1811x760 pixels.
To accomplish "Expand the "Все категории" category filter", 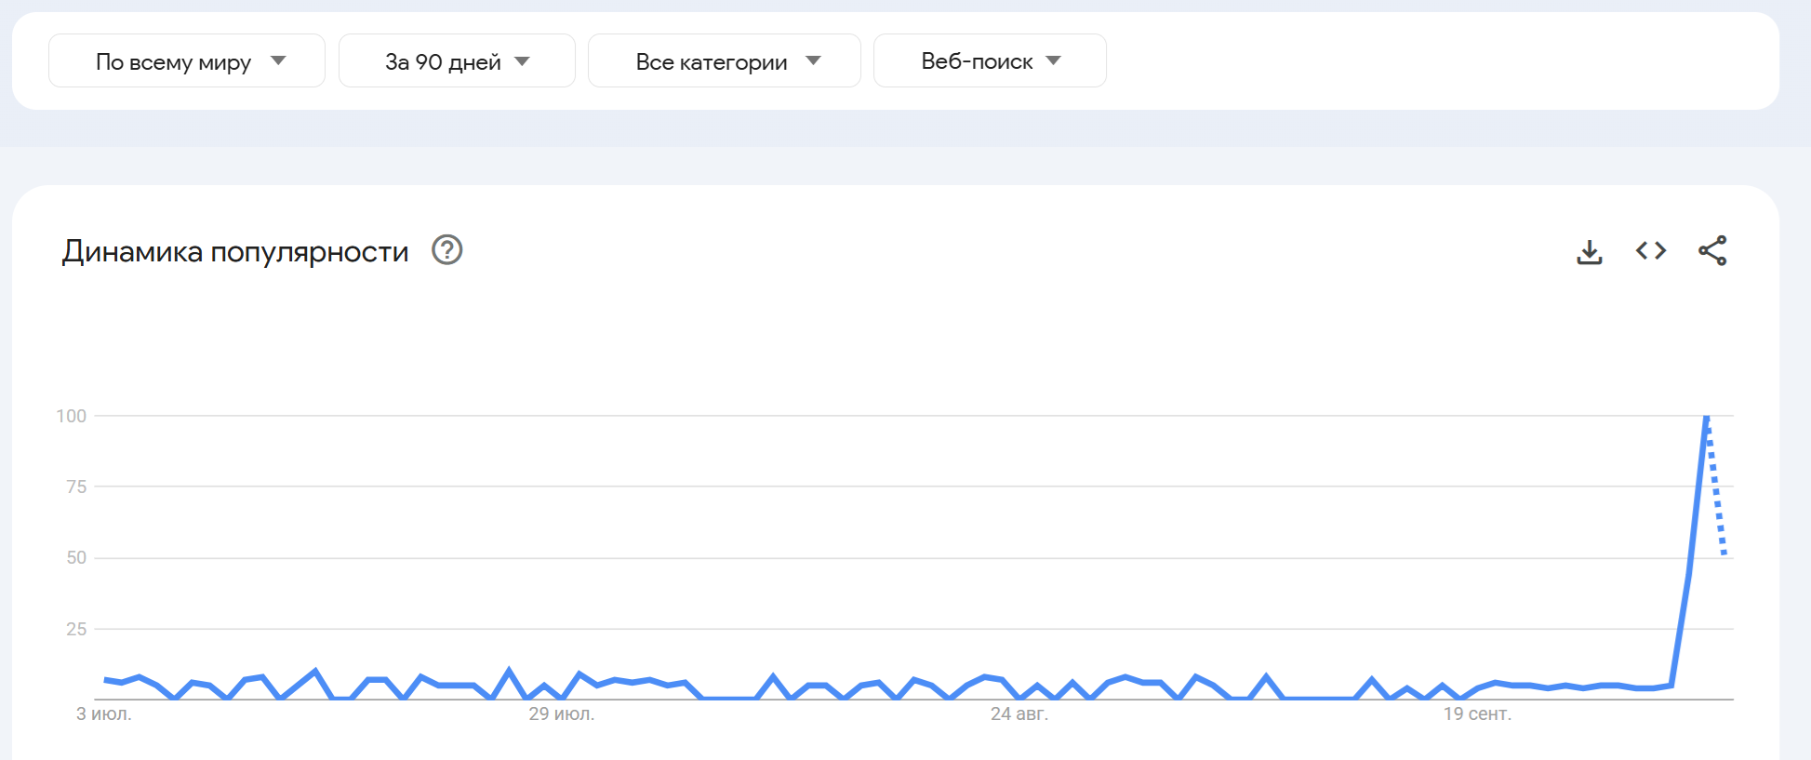I will tap(724, 61).
